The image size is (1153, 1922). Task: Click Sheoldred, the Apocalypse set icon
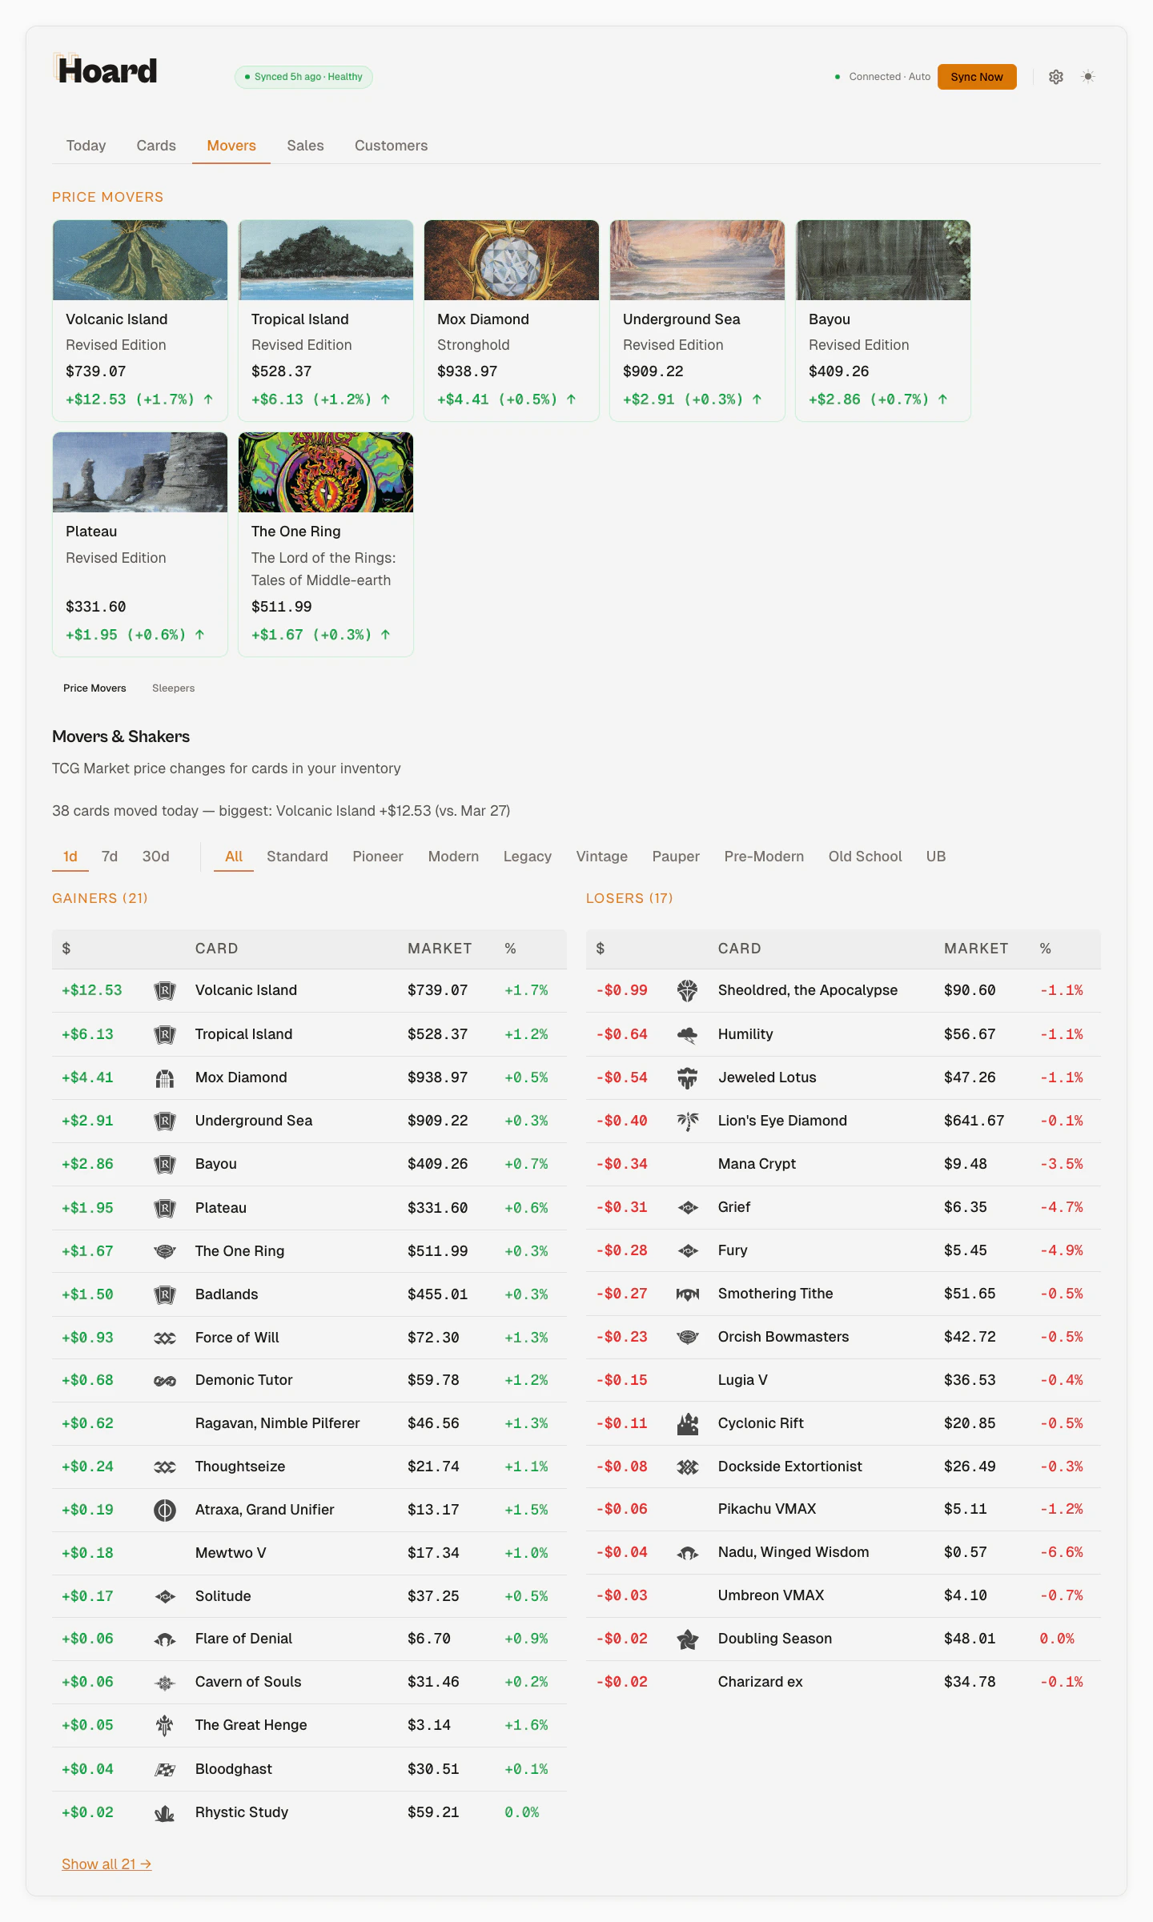point(688,991)
